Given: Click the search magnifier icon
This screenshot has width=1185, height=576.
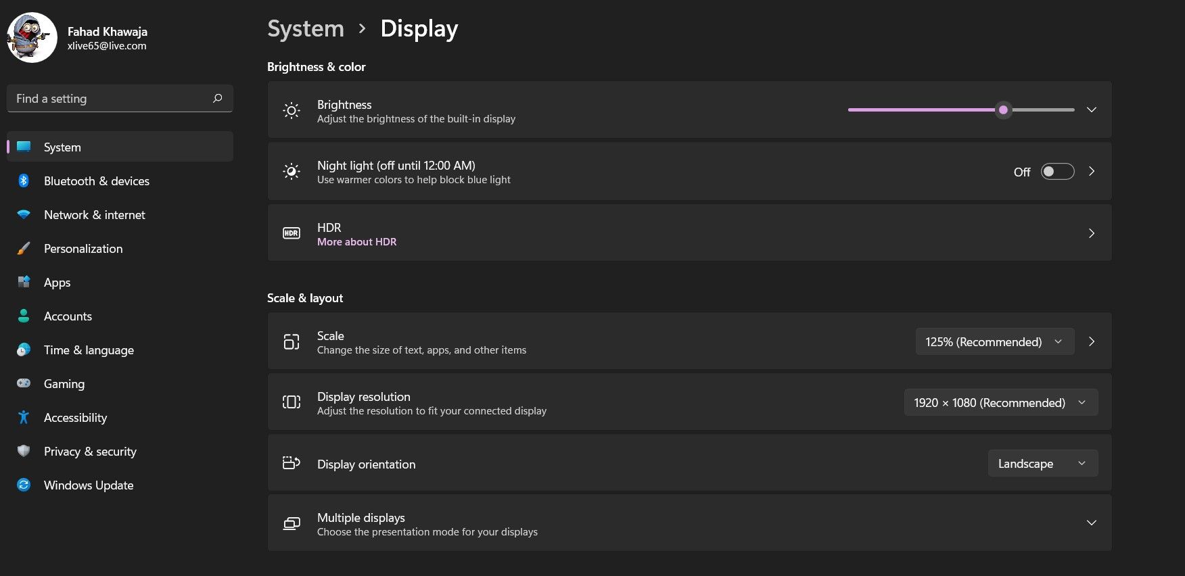Looking at the screenshot, I should point(217,98).
